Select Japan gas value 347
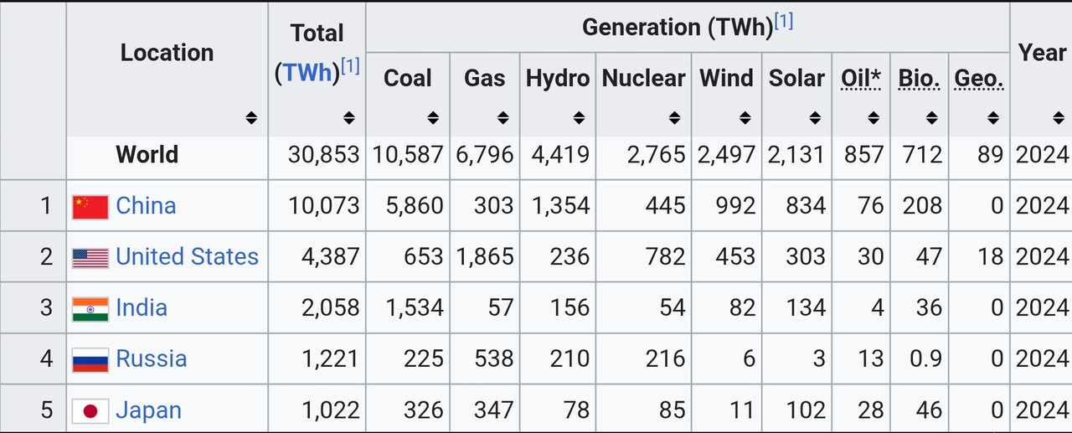This screenshot has height=433, width=1072. click(493, 410)
